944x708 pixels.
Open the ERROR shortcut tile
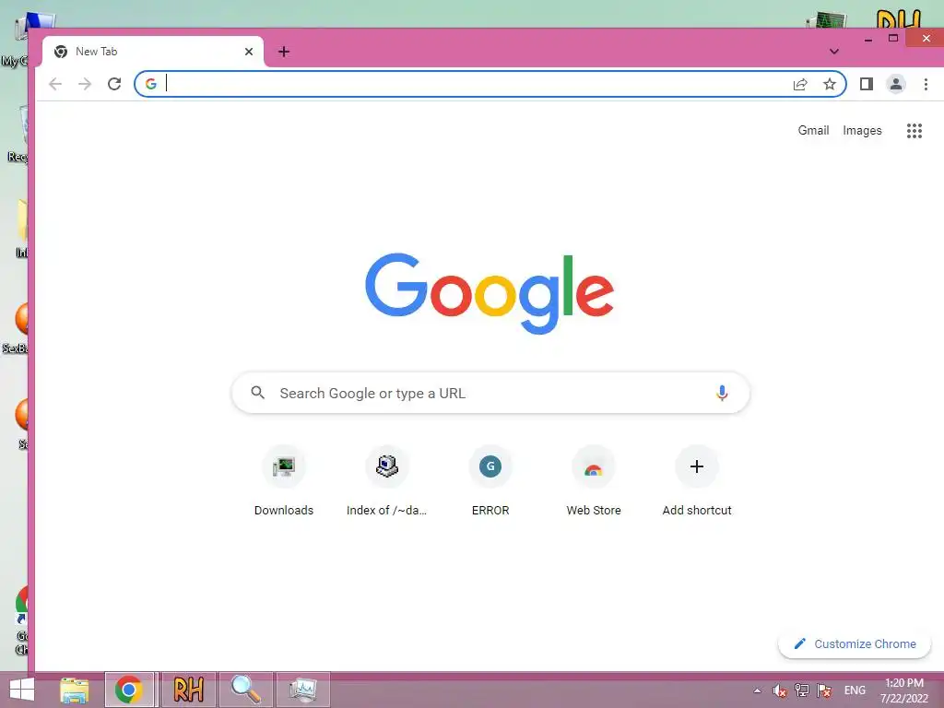pos(490,481)
